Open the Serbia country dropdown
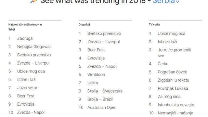The width and height of the screenshot is (208, 117). click(166, 1)
